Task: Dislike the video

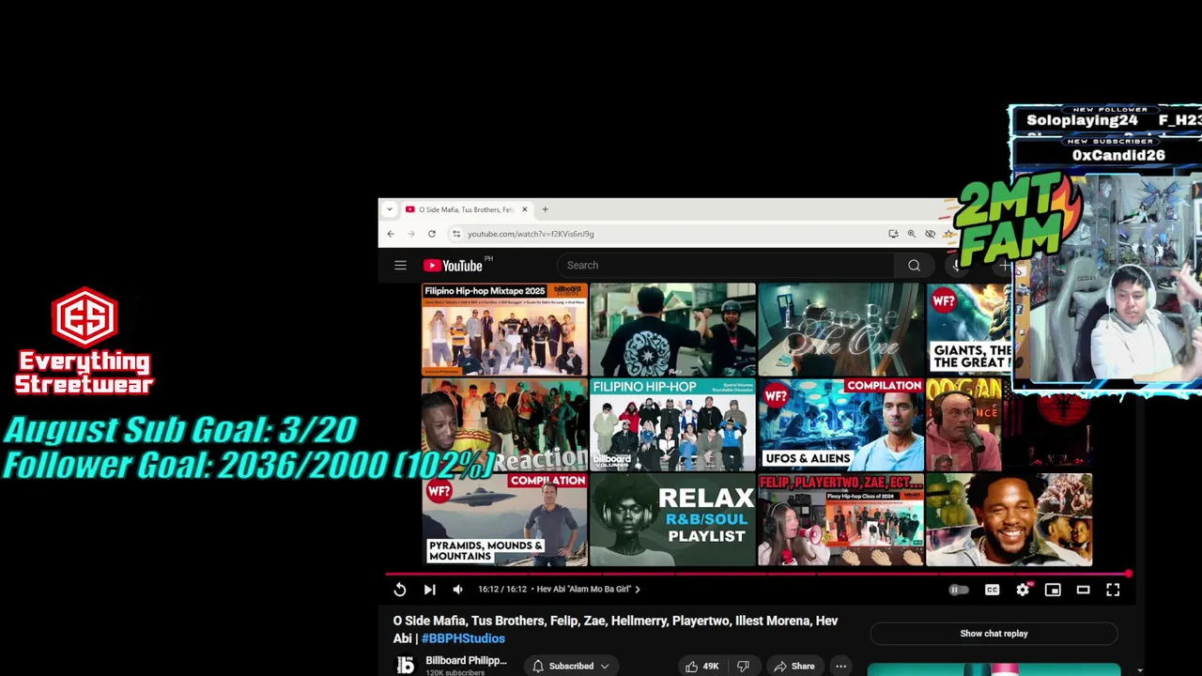Action: (743, 666)
